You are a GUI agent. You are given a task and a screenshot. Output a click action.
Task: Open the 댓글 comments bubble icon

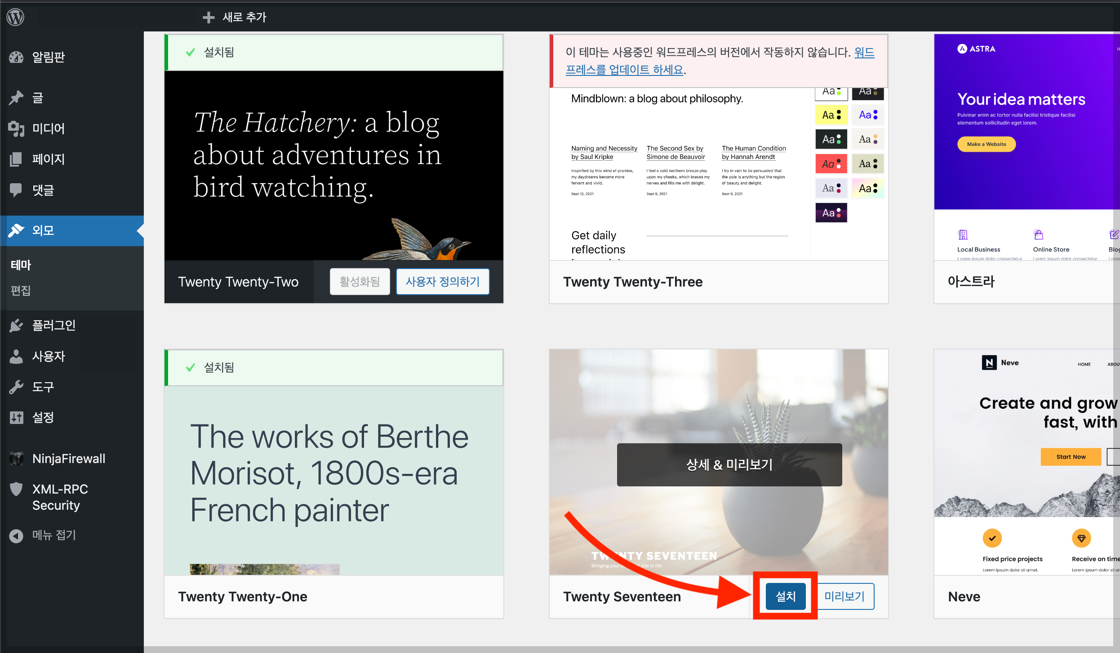coord(16,190)
